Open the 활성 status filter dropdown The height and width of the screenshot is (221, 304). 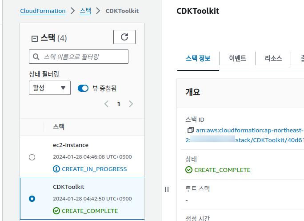50,88
